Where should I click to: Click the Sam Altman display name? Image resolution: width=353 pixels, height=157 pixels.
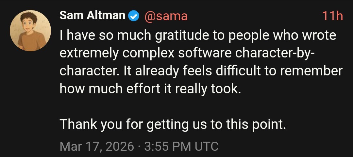[92, 16]
